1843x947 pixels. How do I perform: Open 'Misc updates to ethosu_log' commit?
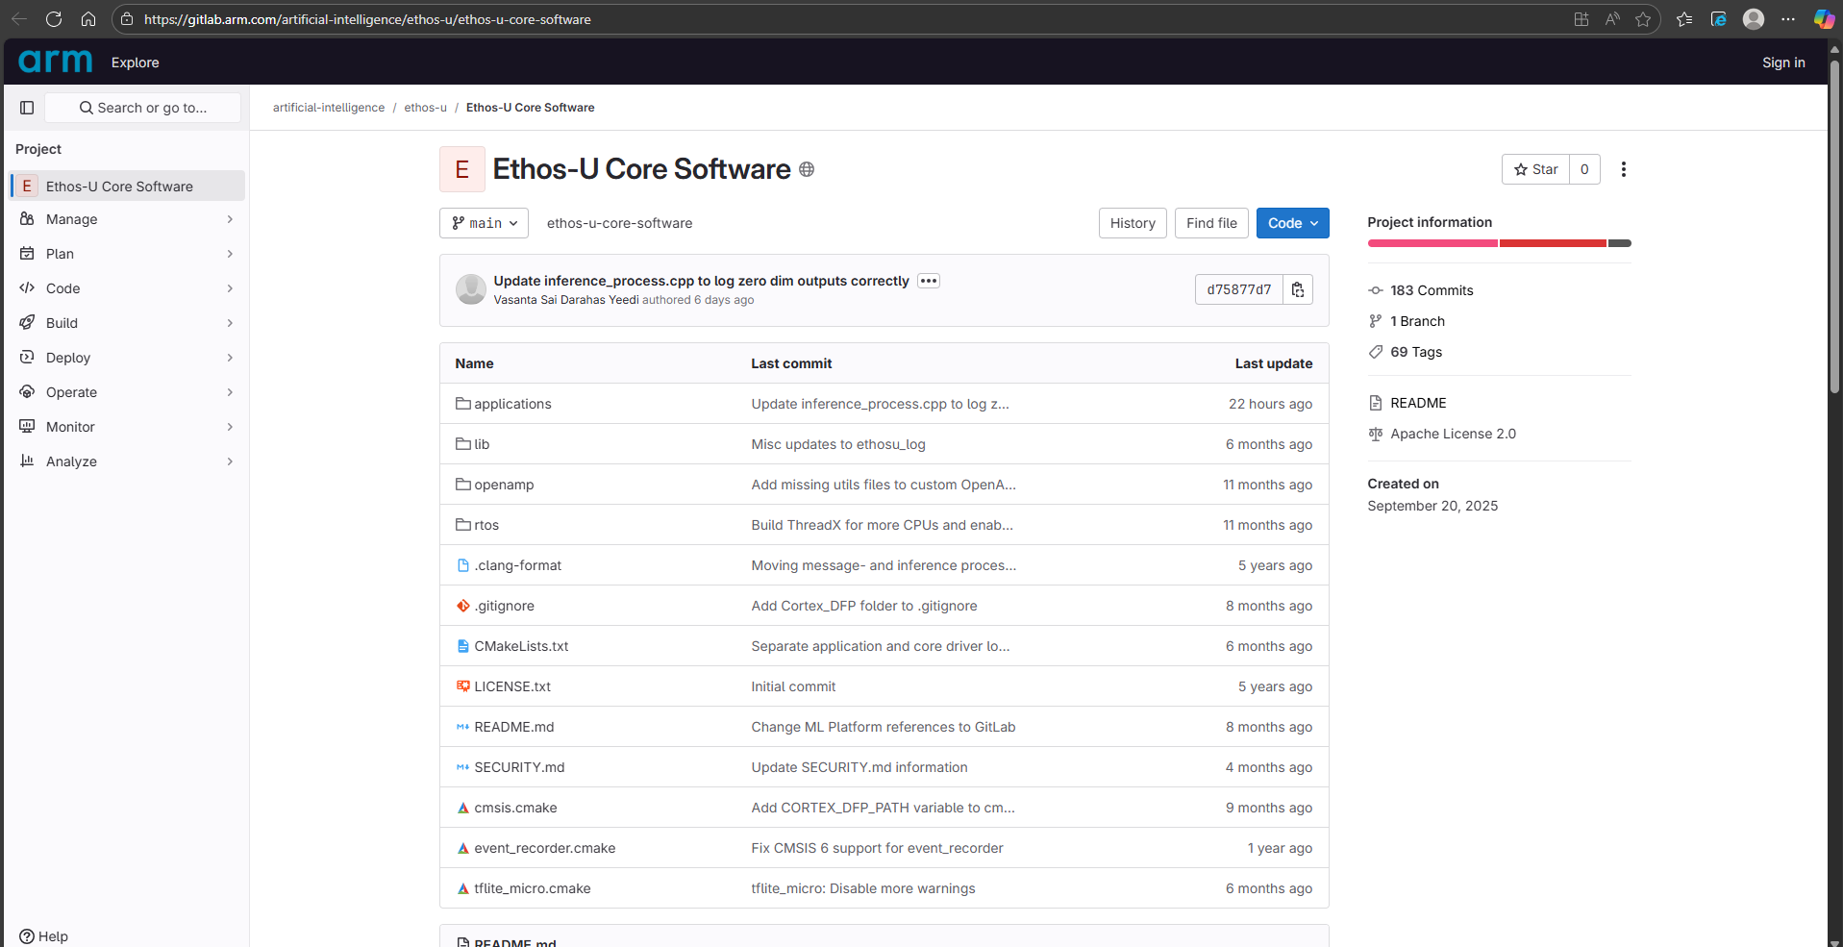838,444
